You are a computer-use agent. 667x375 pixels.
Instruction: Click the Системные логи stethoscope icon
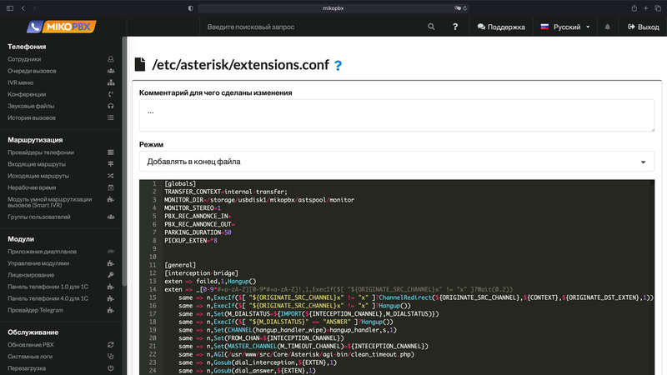click(111, 357)
